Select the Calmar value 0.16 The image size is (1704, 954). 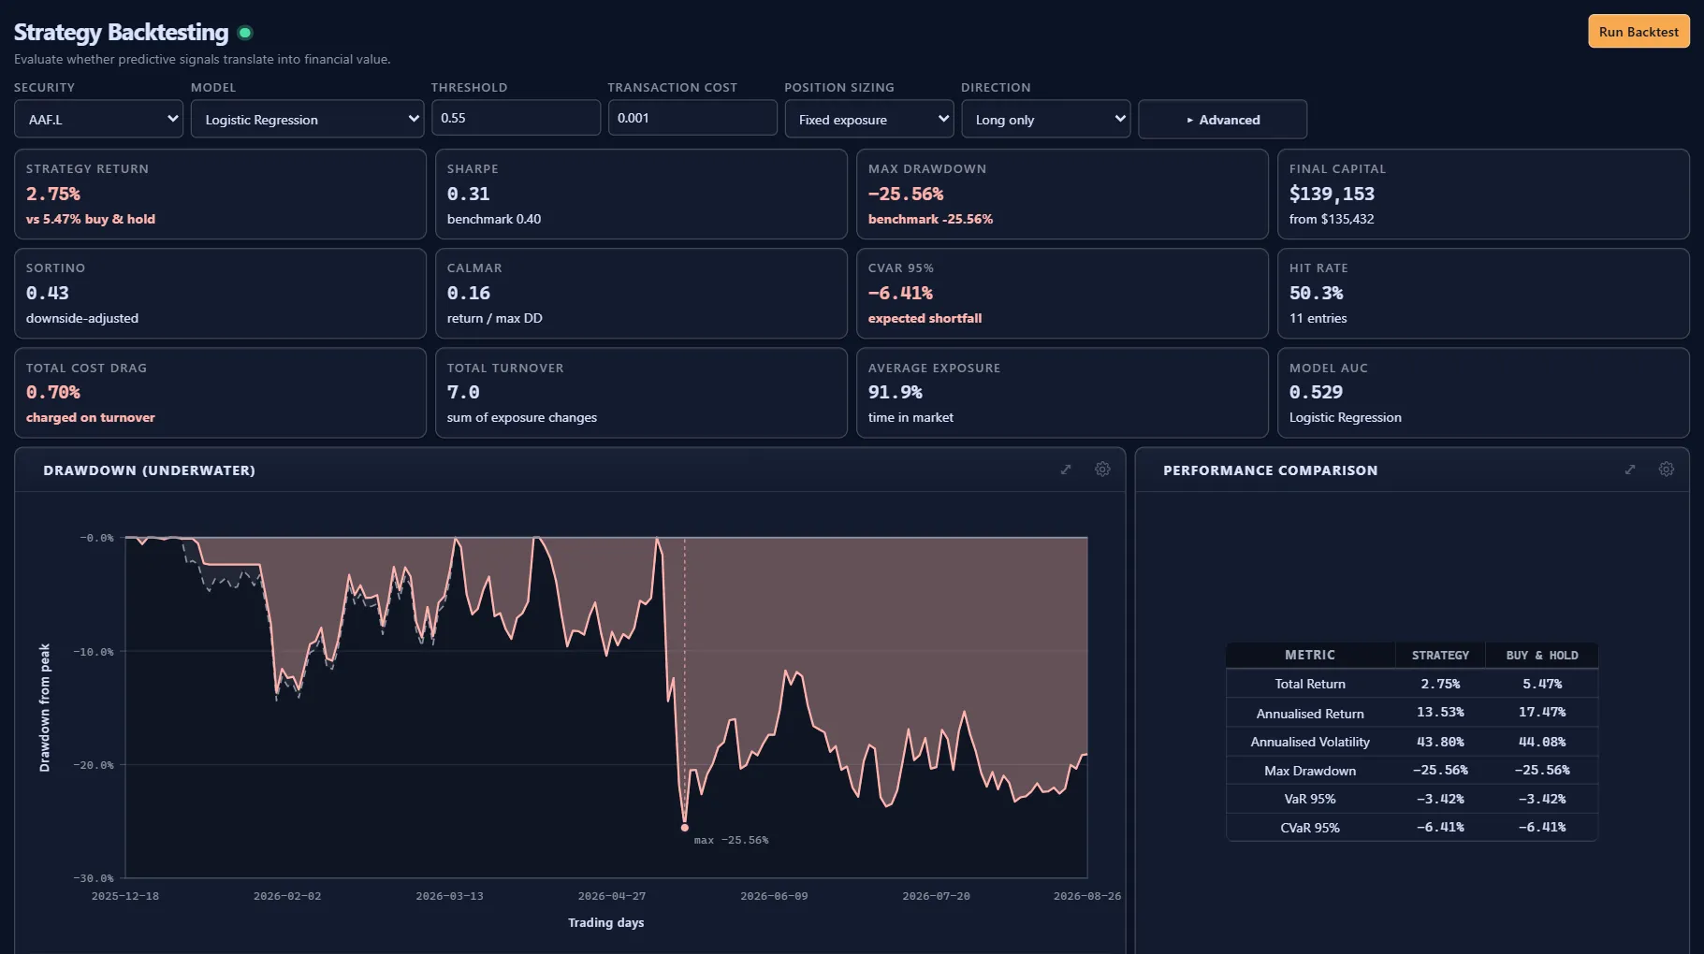click(468, 293)
